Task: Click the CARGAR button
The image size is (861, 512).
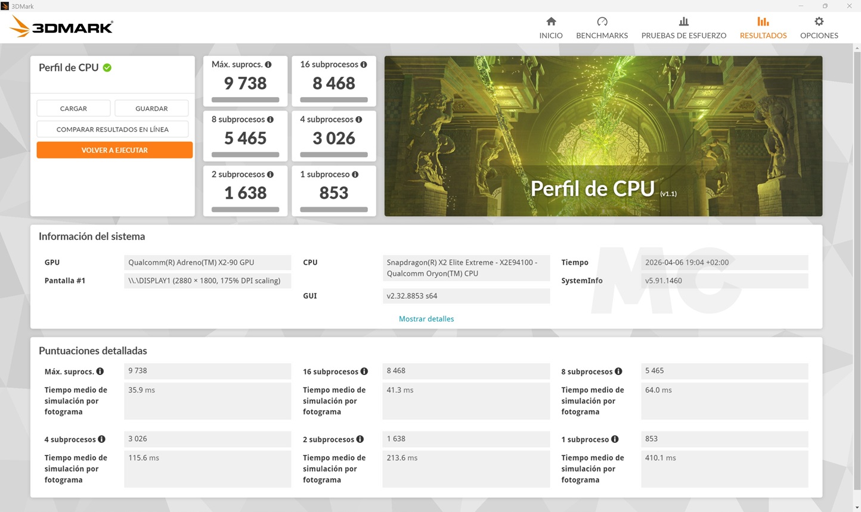Action: 73,108
